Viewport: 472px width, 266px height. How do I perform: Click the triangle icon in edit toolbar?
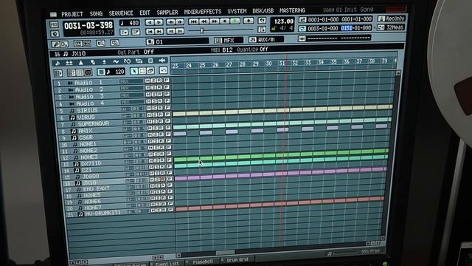(80, 62)
